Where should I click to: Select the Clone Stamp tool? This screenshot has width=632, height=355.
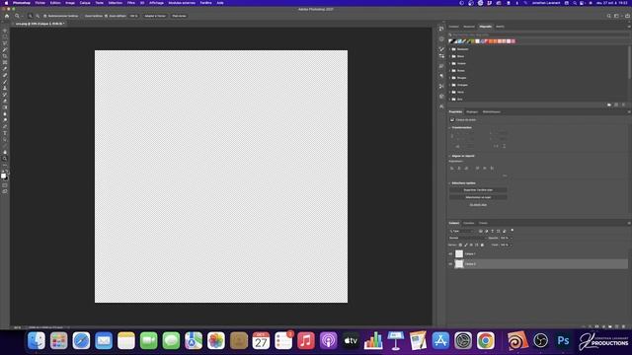pos(5,88)
